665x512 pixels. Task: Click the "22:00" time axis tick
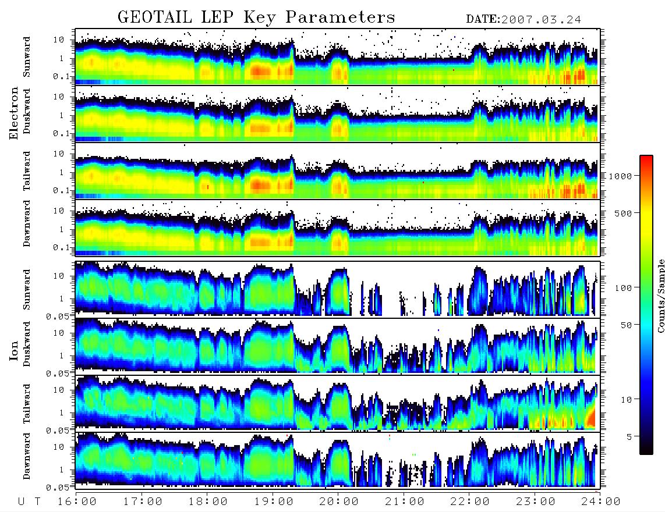[x=470, y=502]
